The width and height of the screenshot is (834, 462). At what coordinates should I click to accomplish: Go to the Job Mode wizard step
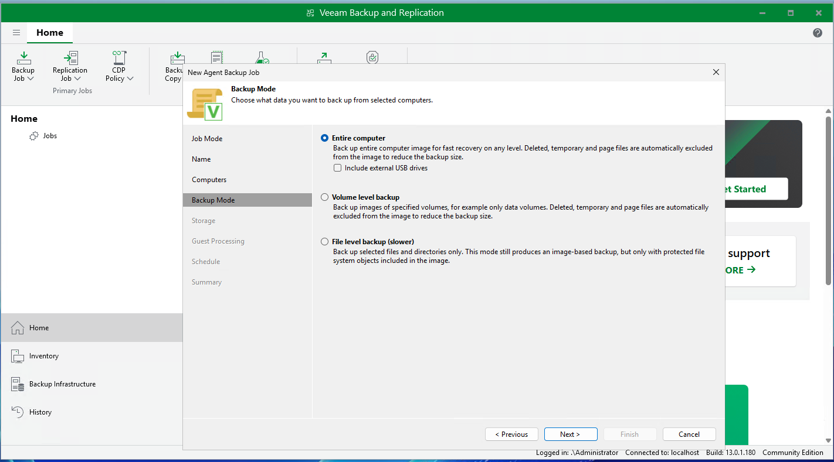pos(207,139)
